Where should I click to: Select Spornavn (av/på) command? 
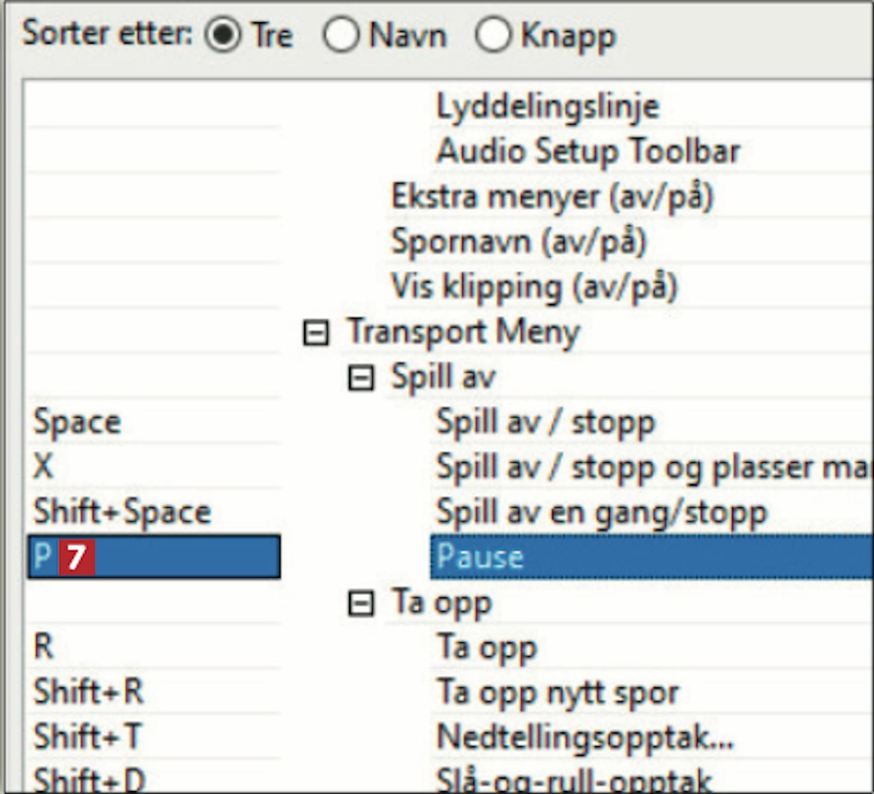pyautogui.click(x=518, y=242)
